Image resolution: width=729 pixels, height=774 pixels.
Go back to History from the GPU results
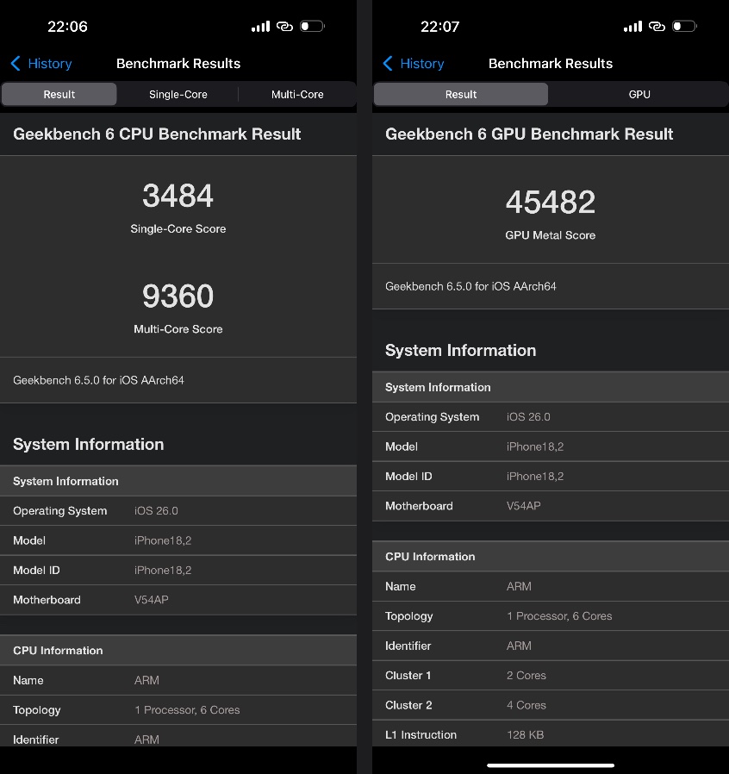(x=421, y=64)
